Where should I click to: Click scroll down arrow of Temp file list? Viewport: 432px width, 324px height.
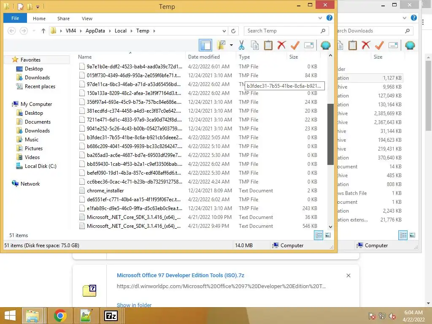point(330,227)
